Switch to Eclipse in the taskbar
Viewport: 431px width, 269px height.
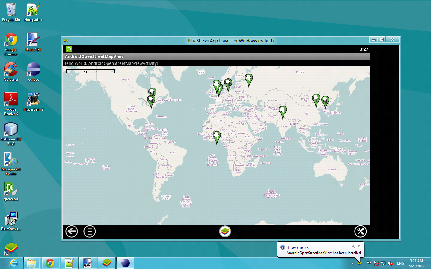click(125, 263)
